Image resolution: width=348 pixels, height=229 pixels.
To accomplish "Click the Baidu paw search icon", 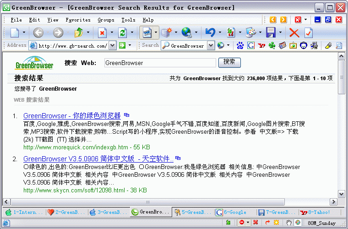I will click(x=240, y=45).
